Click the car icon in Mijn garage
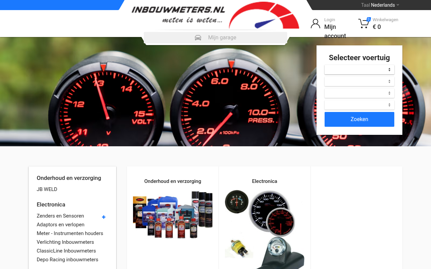This screenshot has height=269, width=431. [198, 38]
